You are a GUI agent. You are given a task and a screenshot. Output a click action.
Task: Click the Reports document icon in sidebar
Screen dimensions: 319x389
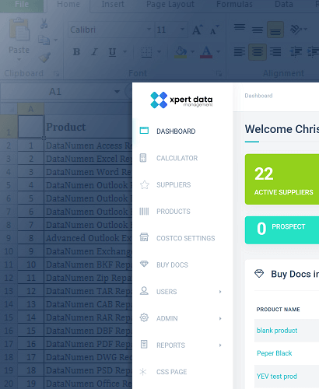coord(144,345)
